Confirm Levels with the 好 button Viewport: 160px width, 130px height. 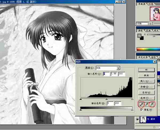146,70
